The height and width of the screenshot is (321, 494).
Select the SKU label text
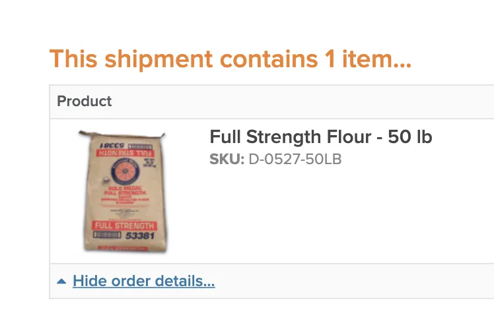(x=227, y=159)
